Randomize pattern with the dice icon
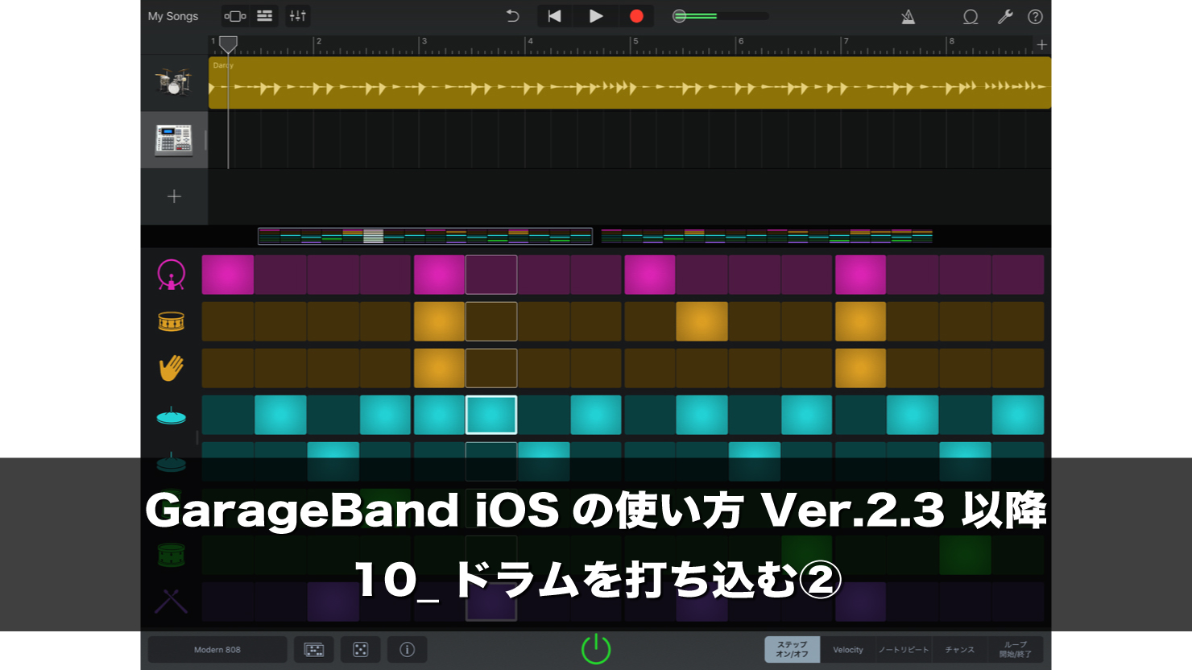 [x=361, y=649]
